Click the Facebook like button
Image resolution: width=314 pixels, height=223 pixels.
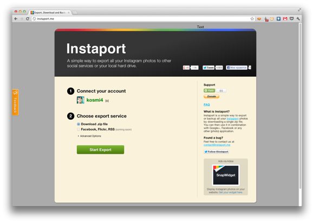pyautogui.click(x=237, y=68)
